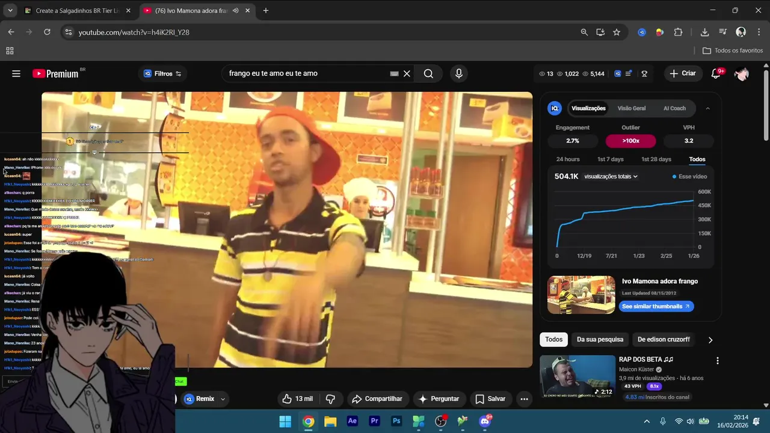770x433 pixels.
Task: Select the Todos time range
Action: tap(697, 159)
